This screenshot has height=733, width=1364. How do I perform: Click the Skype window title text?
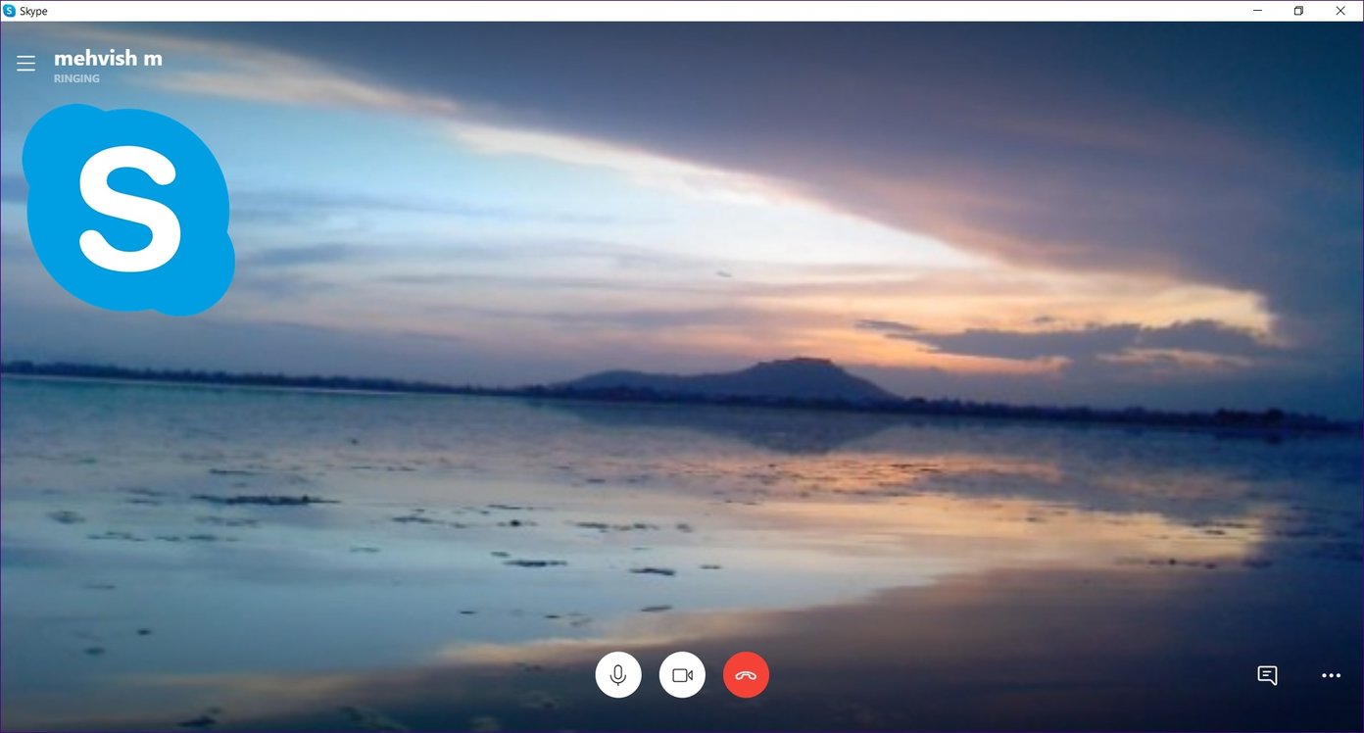[x=33, y=11]
